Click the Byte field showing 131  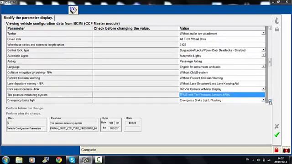pyautogui.click(x=117, y=123)
